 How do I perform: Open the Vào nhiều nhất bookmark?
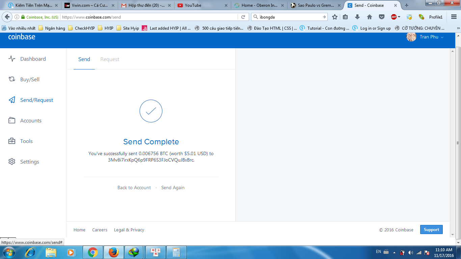tap(19, 28)
